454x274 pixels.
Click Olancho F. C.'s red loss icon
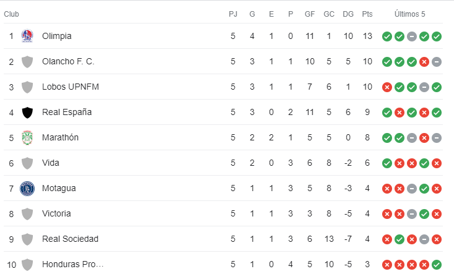[424, 62]
